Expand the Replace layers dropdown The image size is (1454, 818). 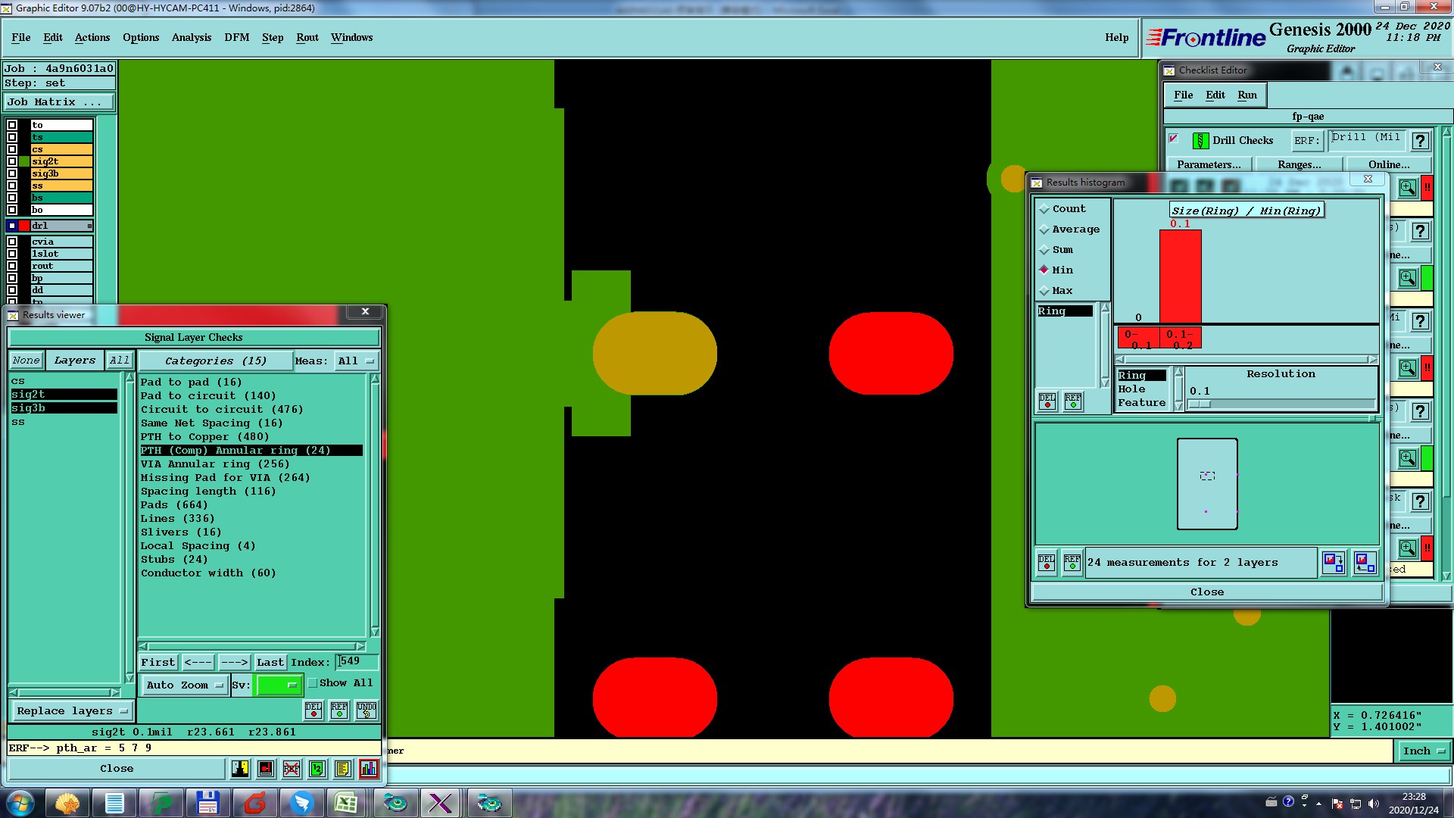click(x=71, y=711)
